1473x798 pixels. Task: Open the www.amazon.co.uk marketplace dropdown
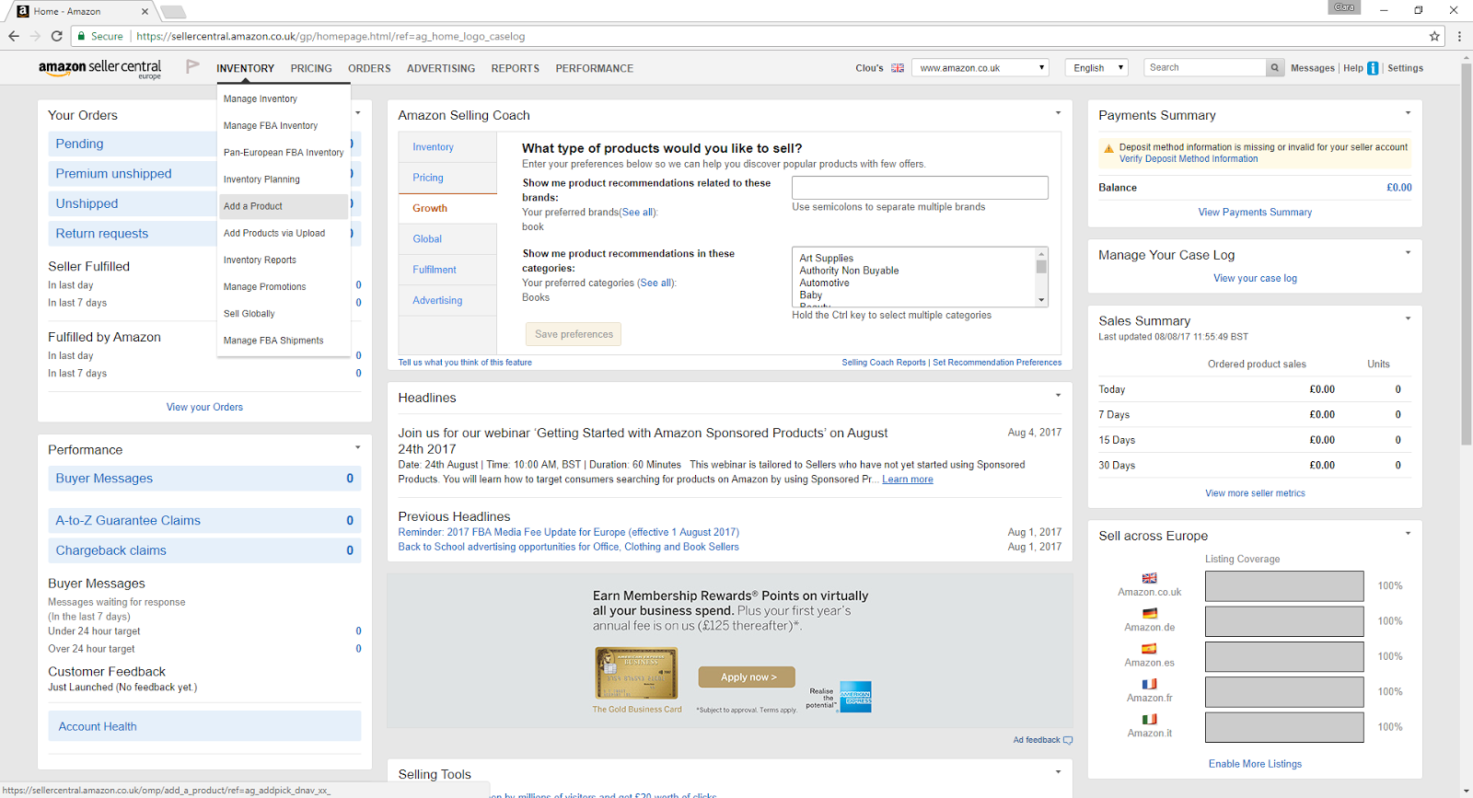click(980, 67)
